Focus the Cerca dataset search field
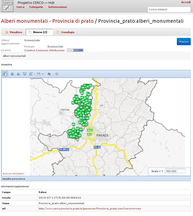 click(x=169, y=10)
